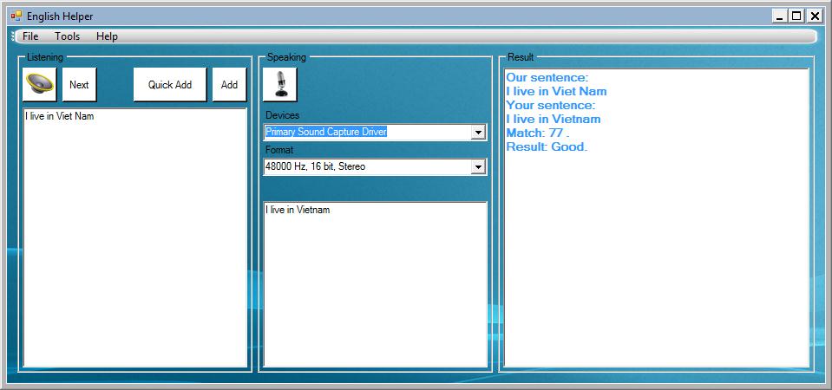The height and width of the screenshot is (390, 832).
Task: Click the 'Match: 77 .' result line
Action: click(x=538, y=133)
